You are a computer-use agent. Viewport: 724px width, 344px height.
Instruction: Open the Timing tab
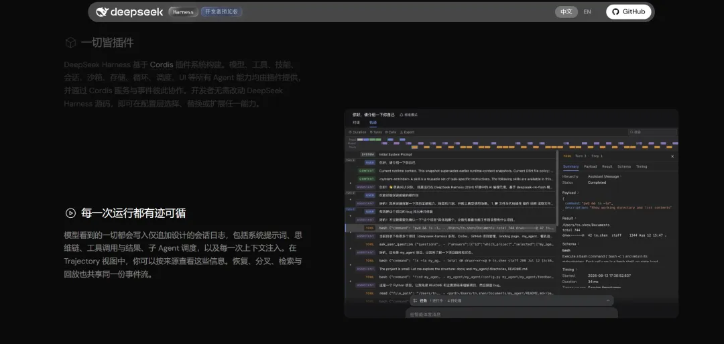pyautogui.click(x=642, y=167)
